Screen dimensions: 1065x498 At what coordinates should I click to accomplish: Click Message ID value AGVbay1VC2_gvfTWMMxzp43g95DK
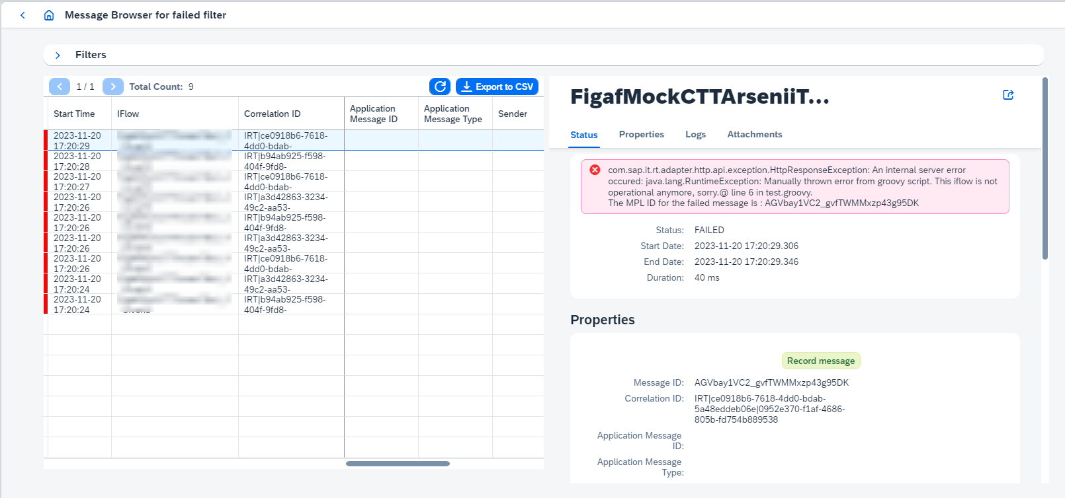771,382
